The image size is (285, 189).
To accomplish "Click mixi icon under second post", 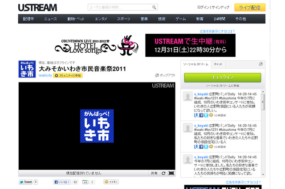I will tap(211, 146).
